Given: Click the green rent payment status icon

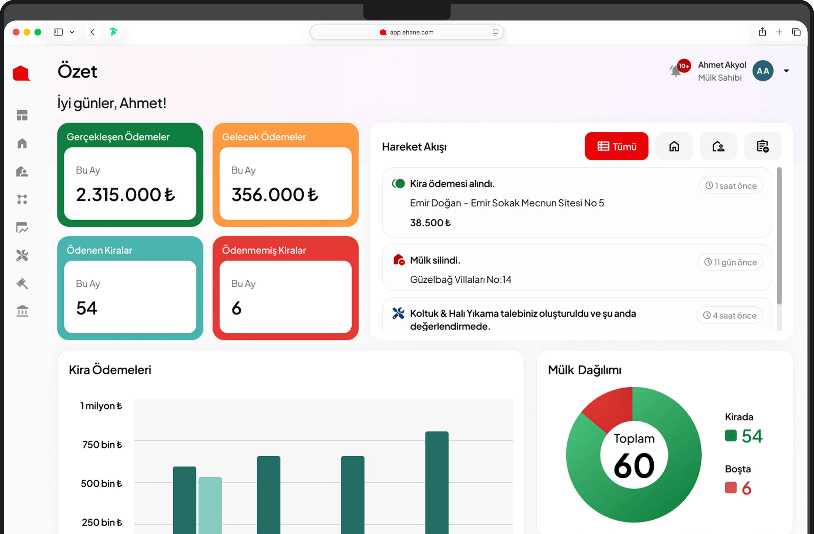Looking at the screenshot, I should [398, 184].
